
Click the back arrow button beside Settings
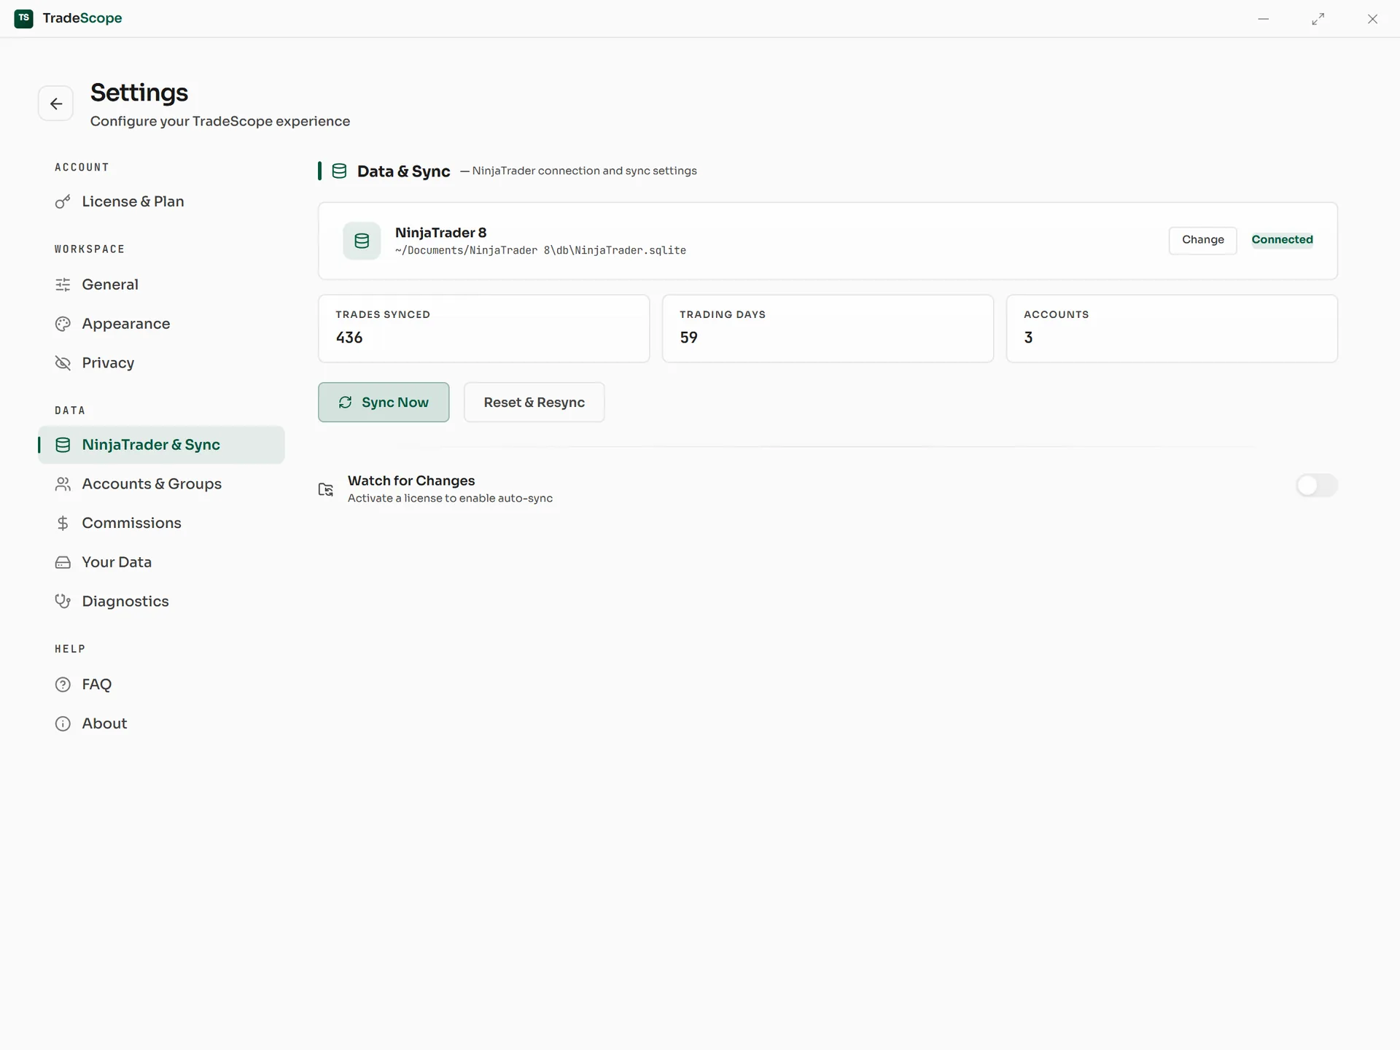(x=55, y=104)
